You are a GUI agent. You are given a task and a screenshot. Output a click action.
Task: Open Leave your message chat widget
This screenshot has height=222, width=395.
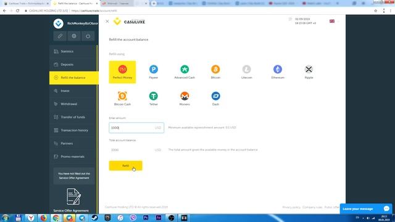tap(366, 208)
